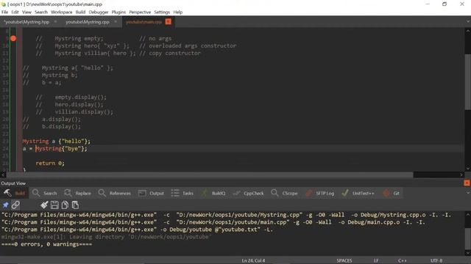Click the horizontal scrollbar right arrow
Screen dimensions: 471x264
461,175
